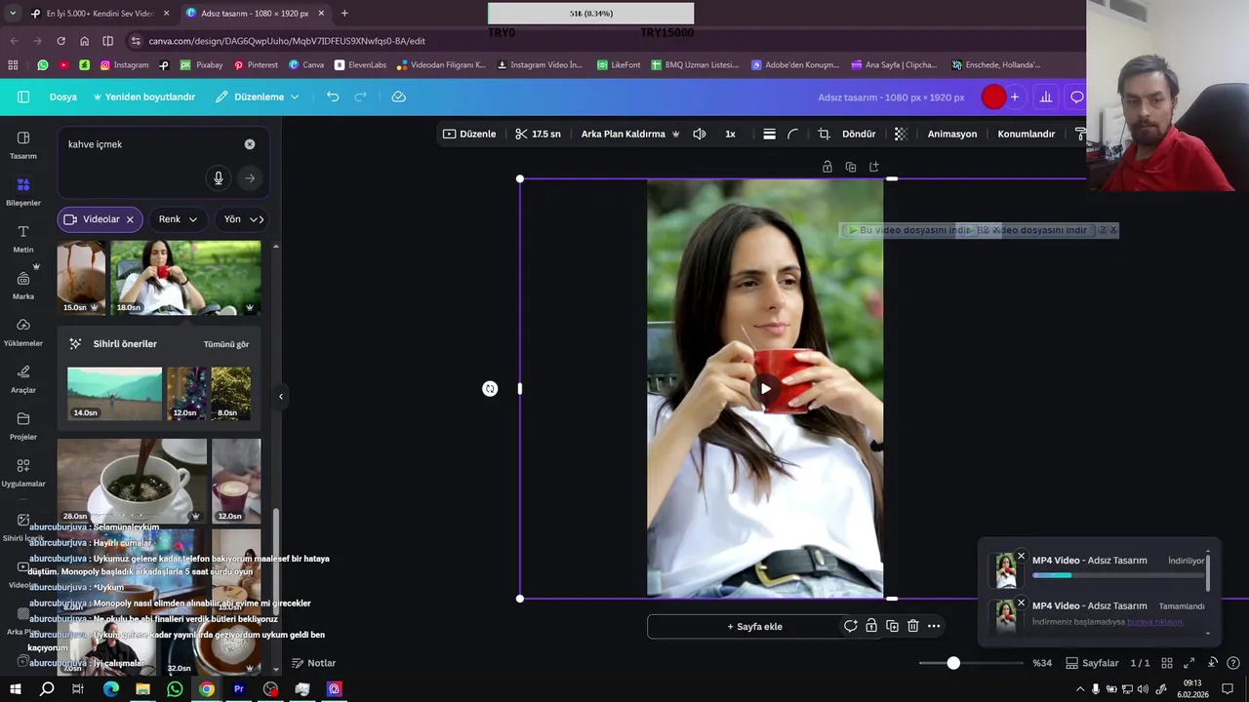Toggle the Sayfalar pages view
The width and height of the screenshot is (1249, 702).
pyautogui.click(x=1092, y=663)
